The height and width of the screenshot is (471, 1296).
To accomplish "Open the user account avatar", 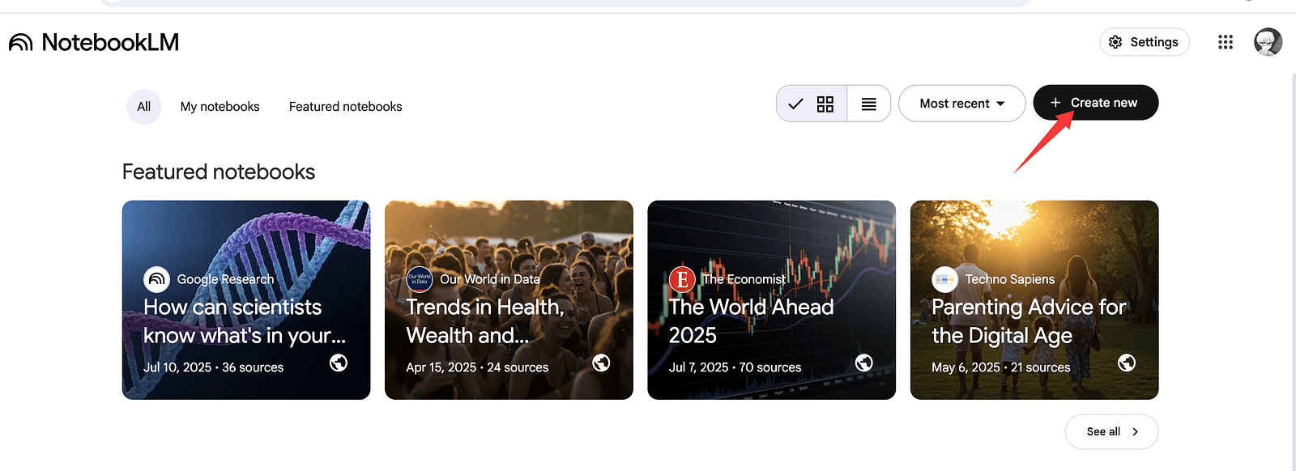I will tap(1268, 42).
